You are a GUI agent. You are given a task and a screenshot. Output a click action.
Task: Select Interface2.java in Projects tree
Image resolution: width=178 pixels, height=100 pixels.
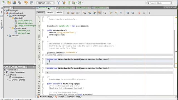[x=24, y=33]
